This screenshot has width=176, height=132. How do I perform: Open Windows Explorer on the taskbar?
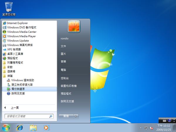point(33,128)
